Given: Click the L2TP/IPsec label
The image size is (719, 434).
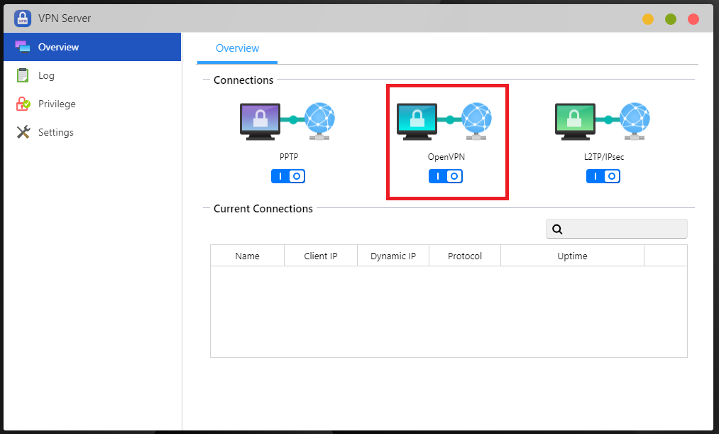Looking at the screenshot, I should click(x=604, y=157).
